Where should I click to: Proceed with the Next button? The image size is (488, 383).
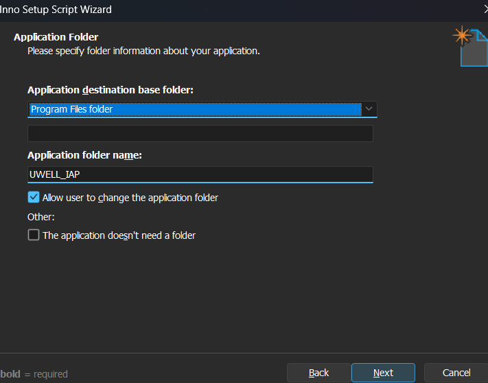[383, 373]
